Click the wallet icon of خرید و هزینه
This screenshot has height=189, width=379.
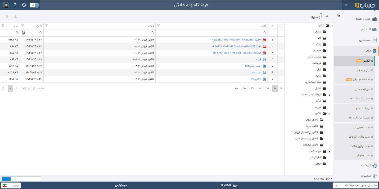[x=375, y=19]
